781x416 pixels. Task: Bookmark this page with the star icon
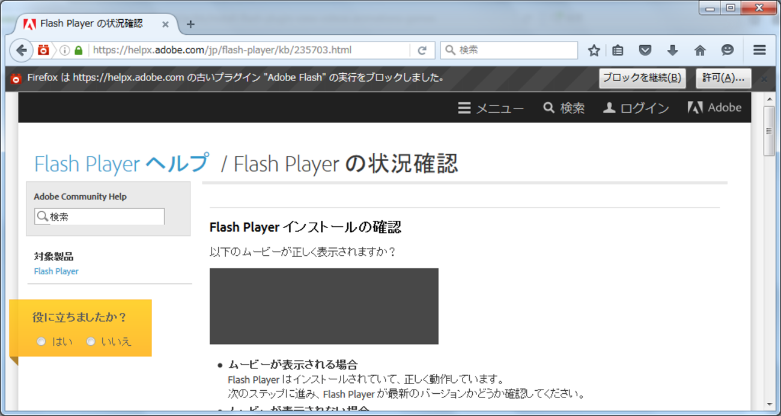(x=594, y=50)
